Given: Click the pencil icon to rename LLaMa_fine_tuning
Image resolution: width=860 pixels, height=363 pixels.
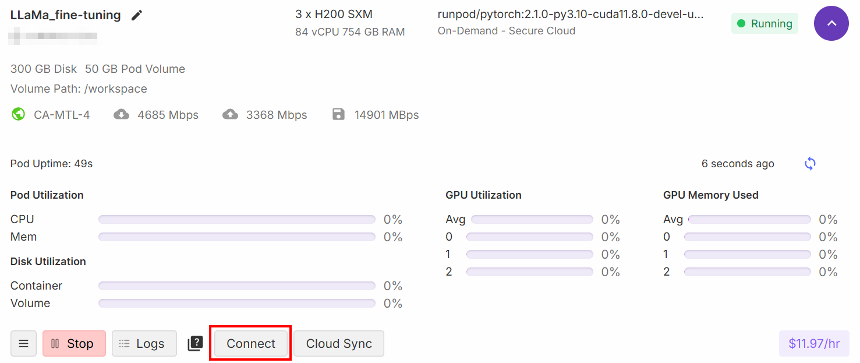Looking at the screenshot, I should [137, 15].
